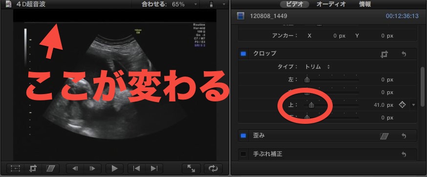427x177 pixels.
Task: Disable the 歪み effect checkbox
Action: tap(243, 136)
